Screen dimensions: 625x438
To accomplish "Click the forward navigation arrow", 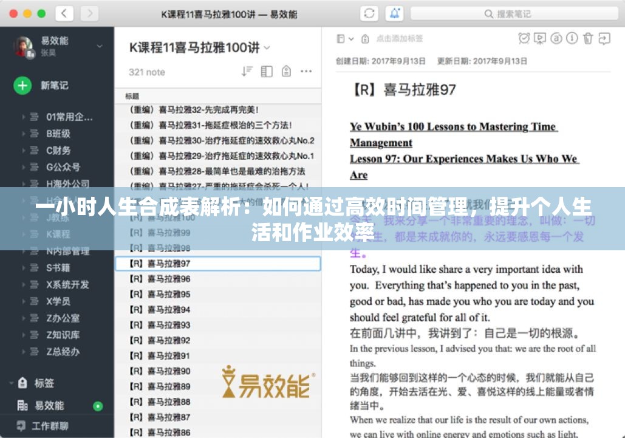I will click(90, 13).
